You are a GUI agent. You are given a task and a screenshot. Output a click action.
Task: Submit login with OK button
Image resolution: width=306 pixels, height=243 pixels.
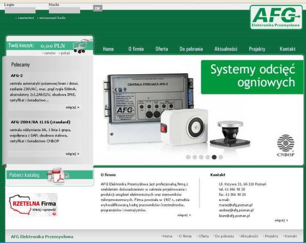click(98, 8)
